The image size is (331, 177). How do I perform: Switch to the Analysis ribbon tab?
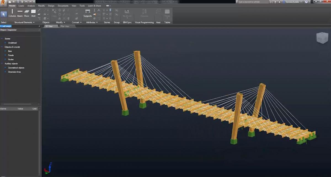(31, 6)
